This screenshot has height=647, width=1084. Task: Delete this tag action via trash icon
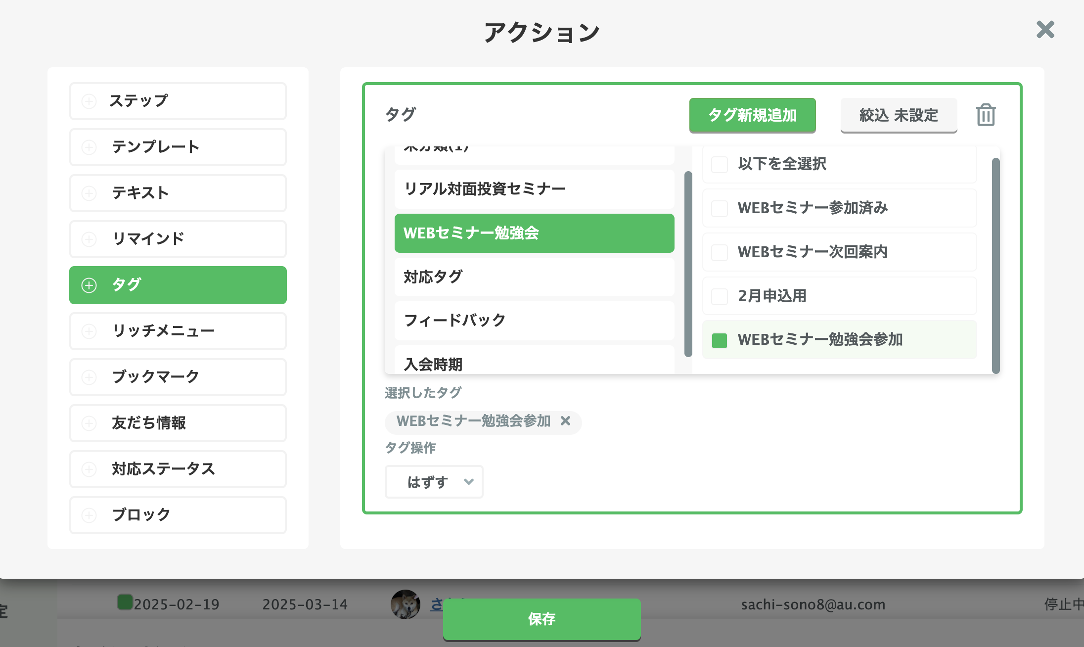click(x=985, y=115)
